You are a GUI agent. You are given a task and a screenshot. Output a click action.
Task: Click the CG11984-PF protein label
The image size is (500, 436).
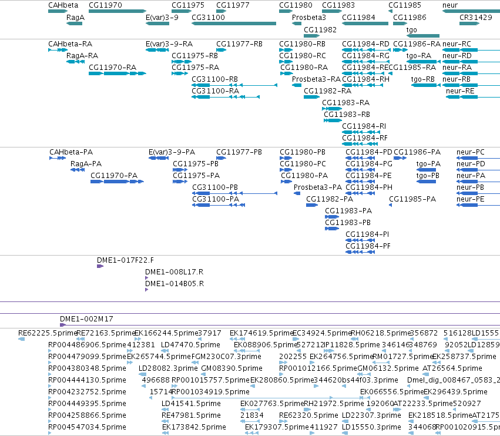[x=368, y=246]
